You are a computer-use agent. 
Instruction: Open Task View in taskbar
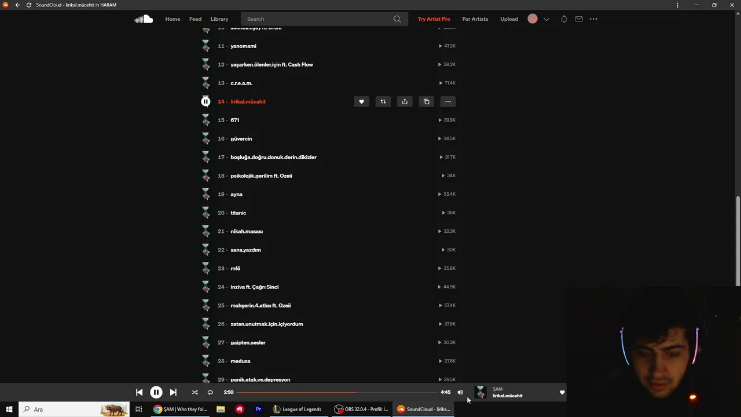(x=138, y=409)
